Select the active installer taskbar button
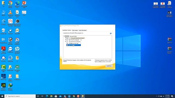Viewport: 175px width, 98px height. (x=83, y=96)
